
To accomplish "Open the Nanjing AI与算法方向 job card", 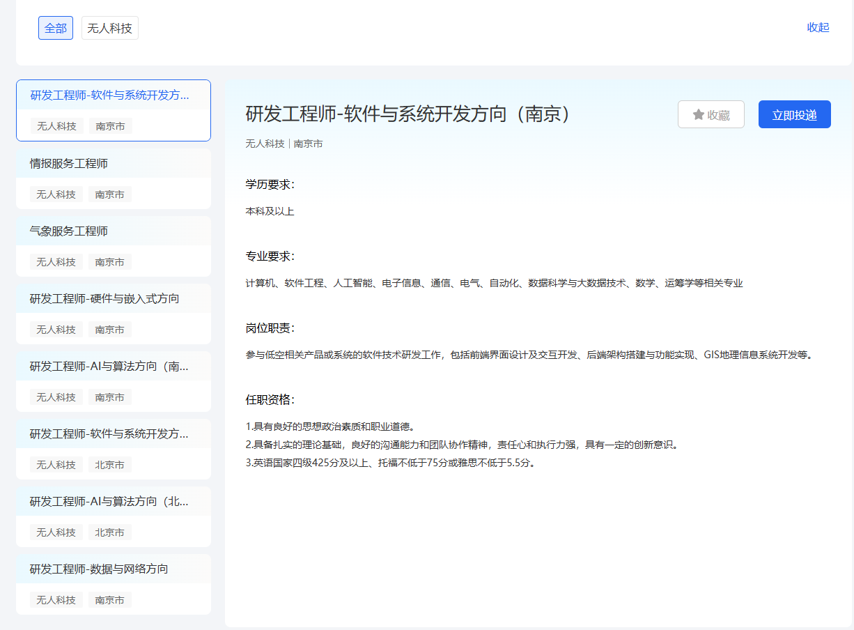I will (109, 367).
